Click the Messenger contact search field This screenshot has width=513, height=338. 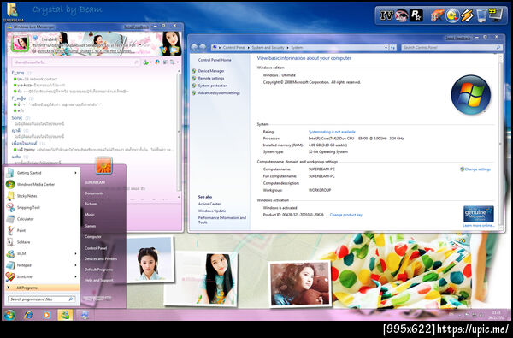click(76, 62)
